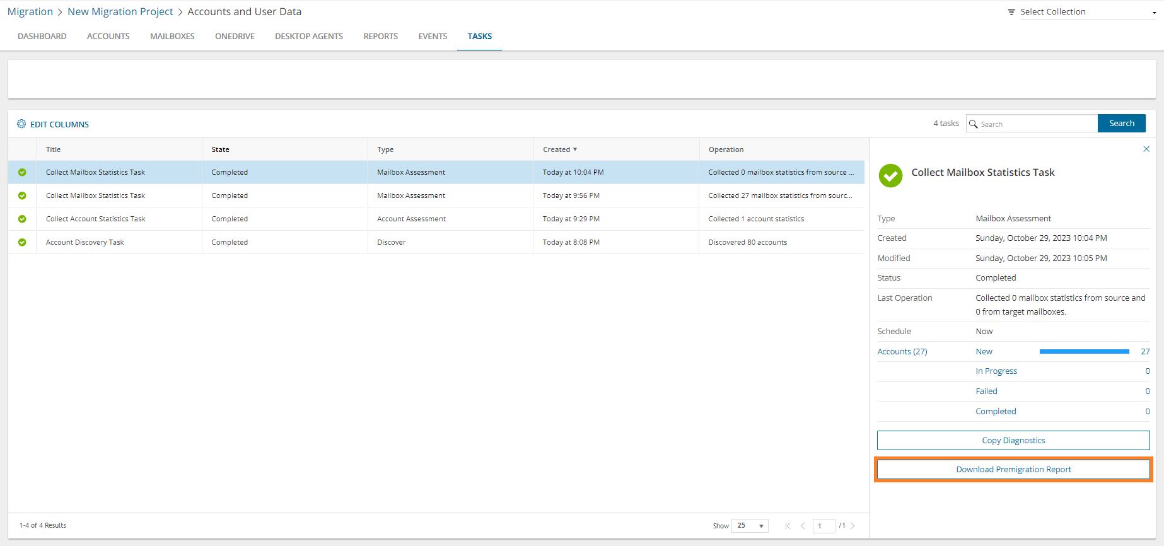Click status icon of Collect Account Statistics Task
Image resolution: width=1164 pixels, height=546 pixels.
click(22, 219)
